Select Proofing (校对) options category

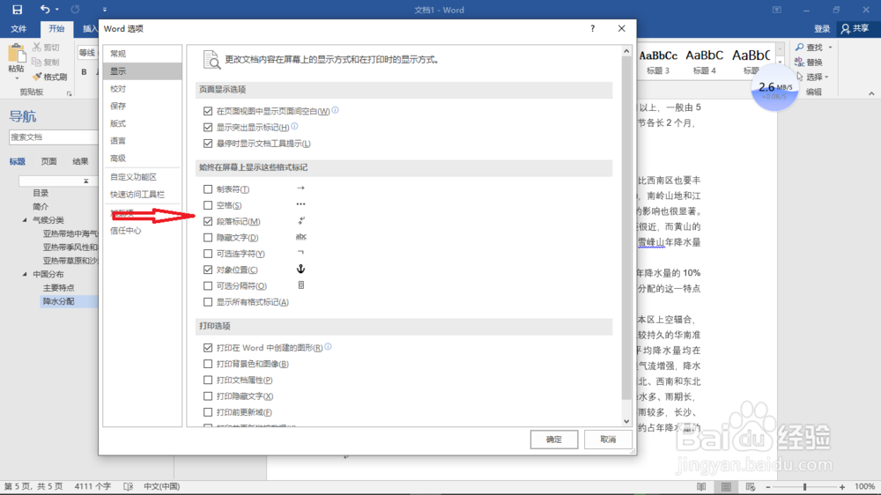(142, 89)
